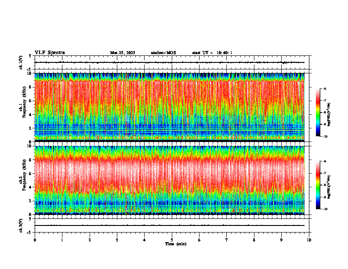Viewport: 348px width, 269px height.
Task: Click the "4" tick on the time axis
Action: 145,240
